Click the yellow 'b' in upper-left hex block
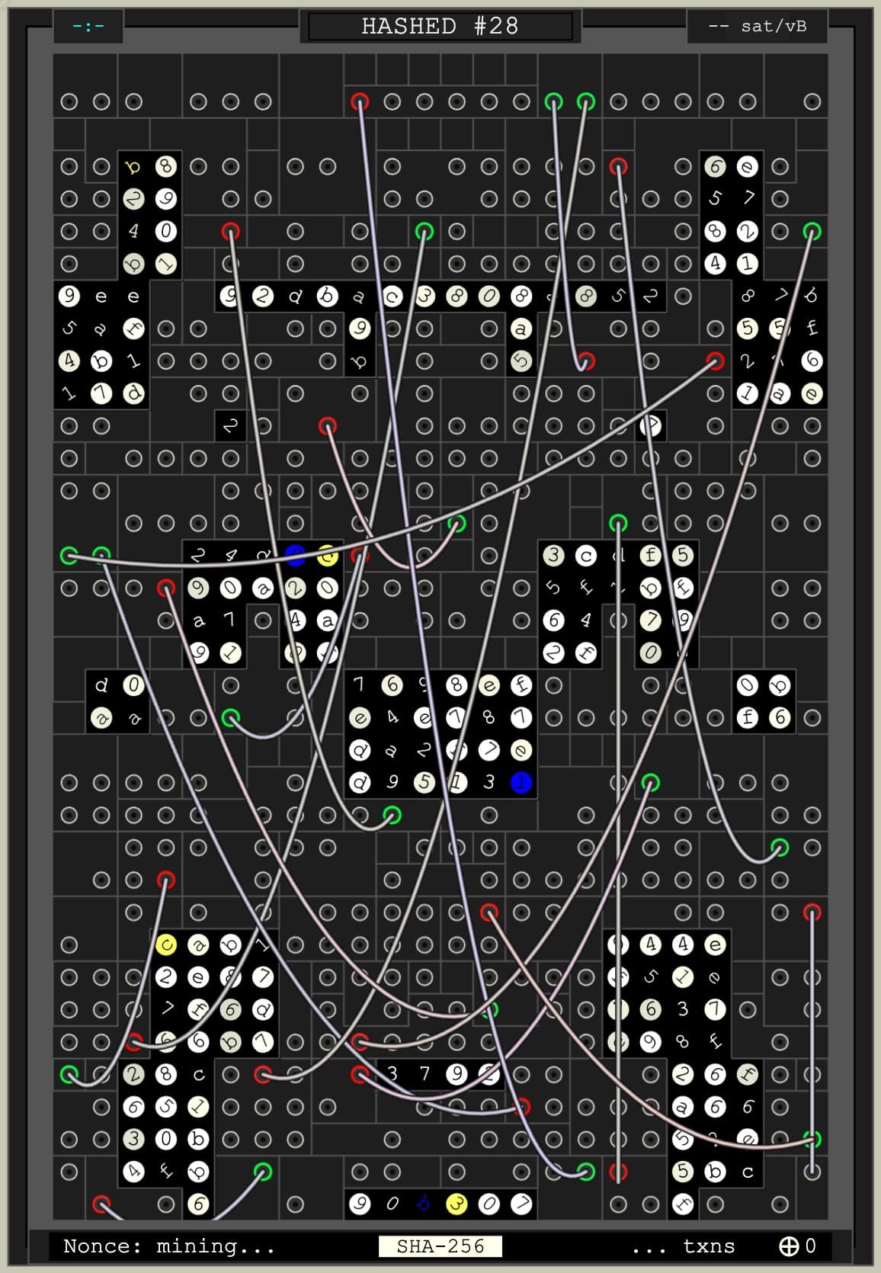This screenshot has width=881, height=1273. pyautogui.click(x=133, y=167)
